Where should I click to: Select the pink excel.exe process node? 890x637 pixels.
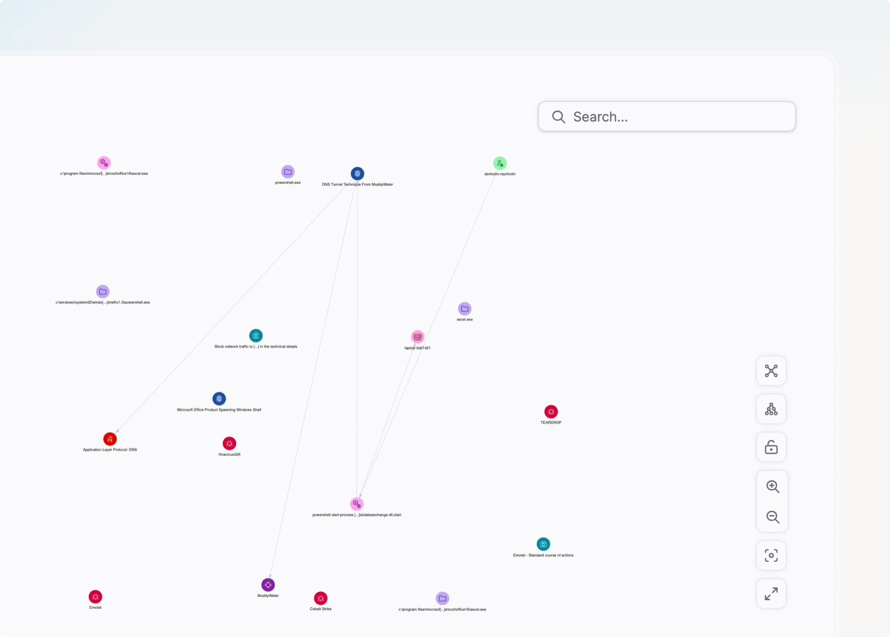[104, 162]
